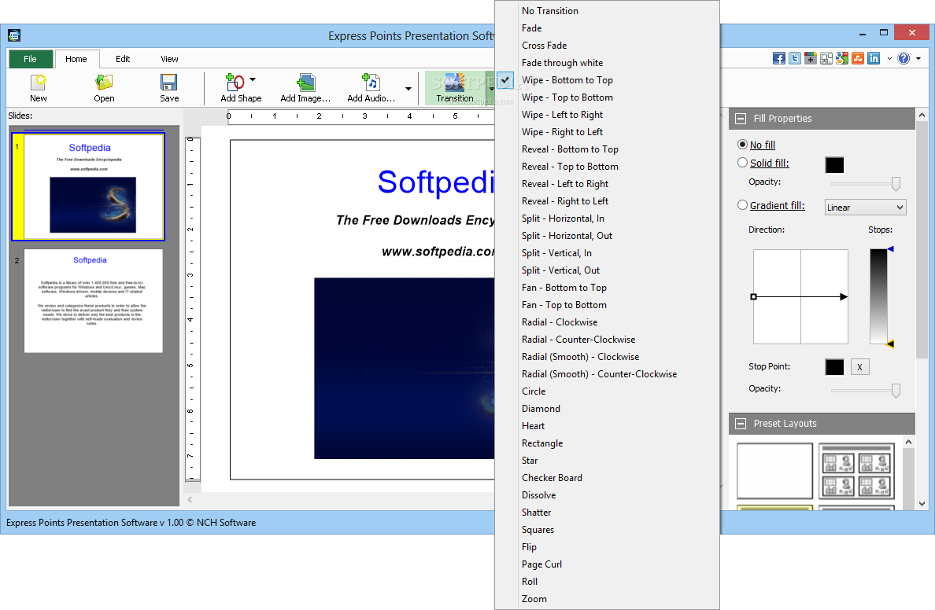Select Split - Vertical, Out transition

click(x=607, y=270)
